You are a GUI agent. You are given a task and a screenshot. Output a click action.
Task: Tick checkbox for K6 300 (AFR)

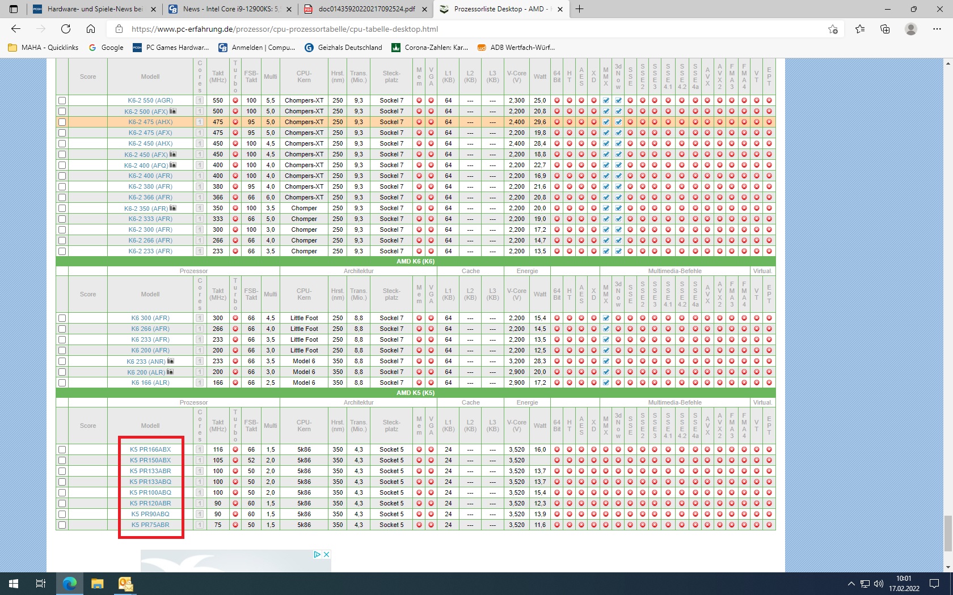tap(62, 318)
